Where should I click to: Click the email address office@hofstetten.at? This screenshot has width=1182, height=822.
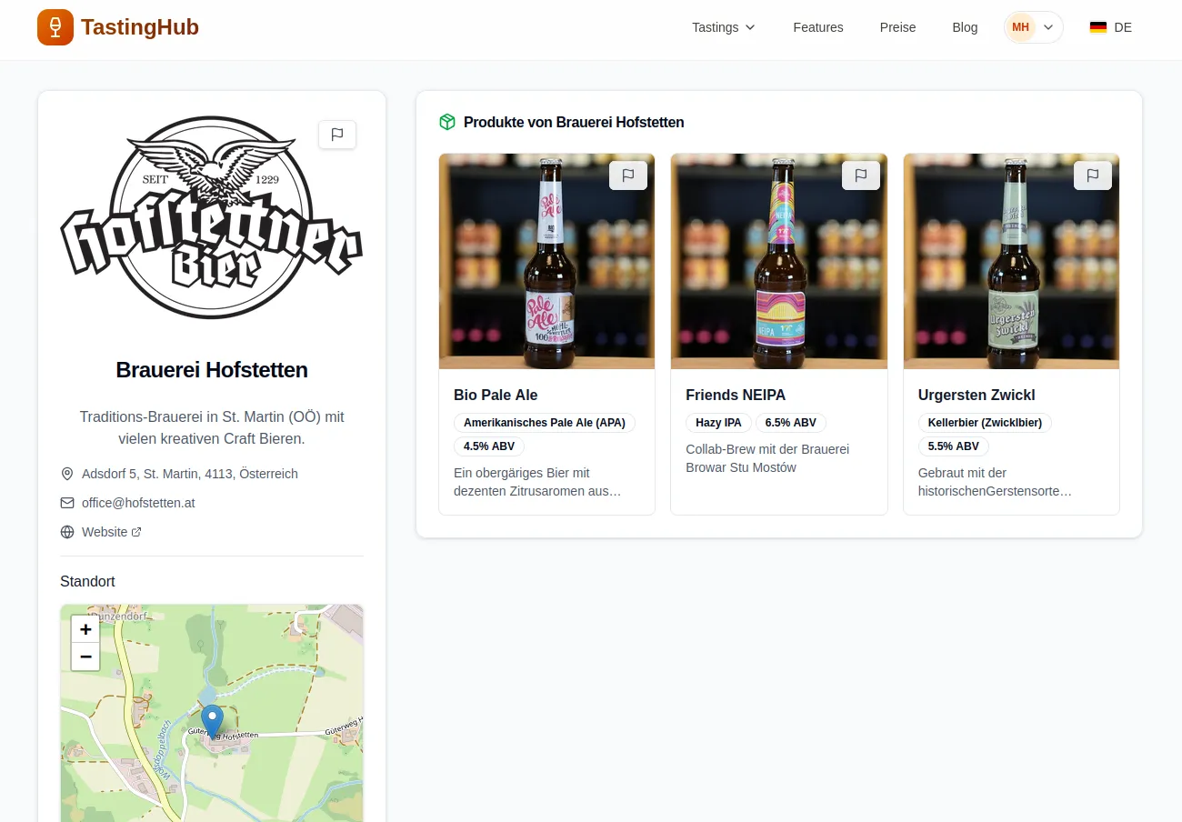138,502
